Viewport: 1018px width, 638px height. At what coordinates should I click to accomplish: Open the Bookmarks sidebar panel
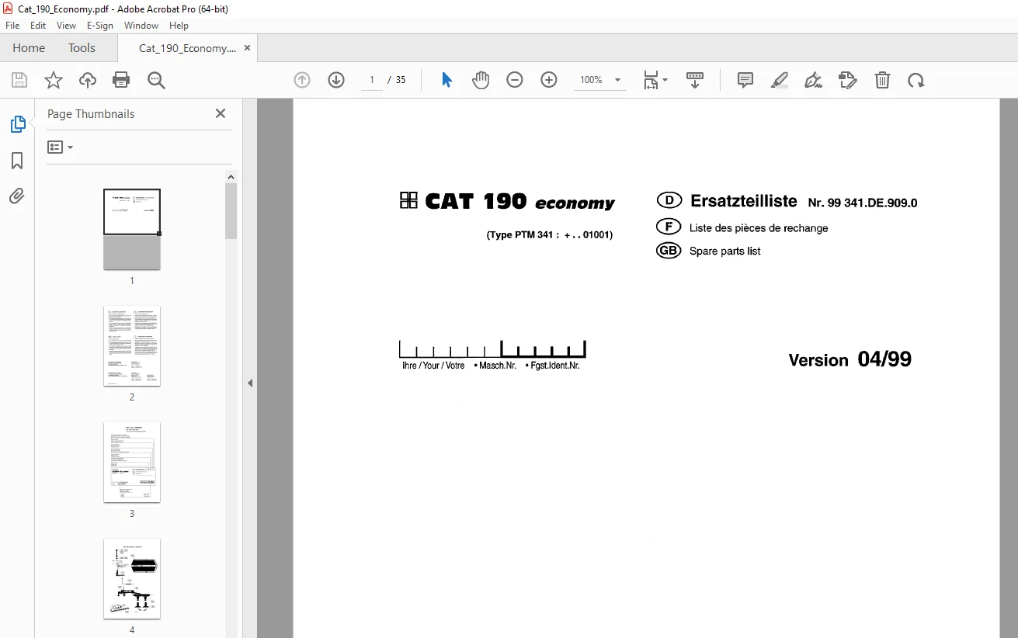coord(17,161)
